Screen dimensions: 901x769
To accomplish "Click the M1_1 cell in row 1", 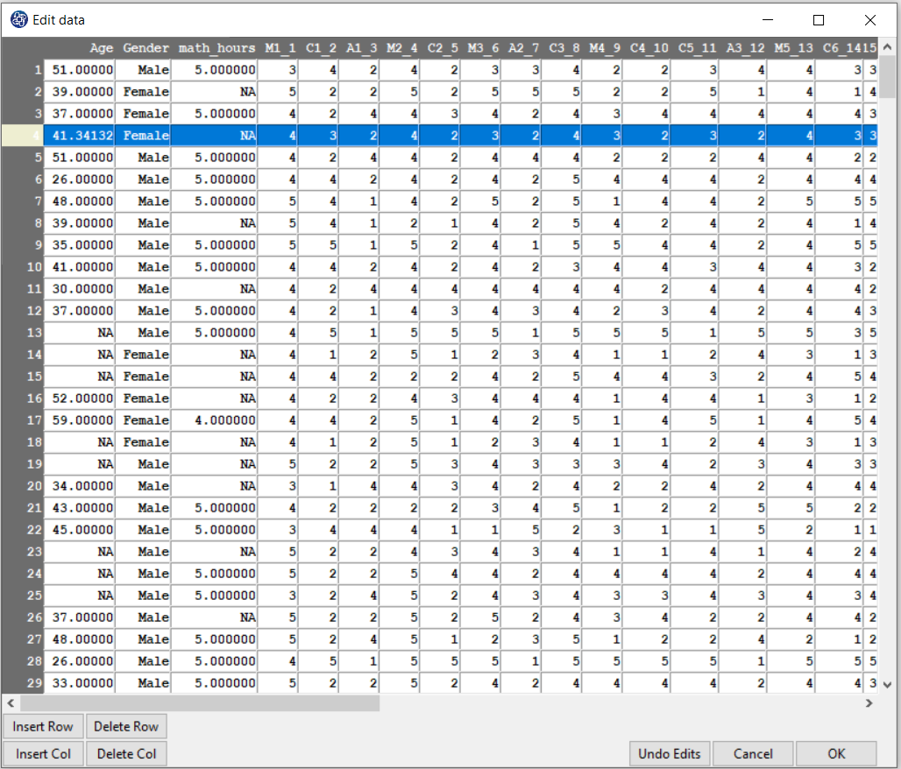I will coord(278,70).
